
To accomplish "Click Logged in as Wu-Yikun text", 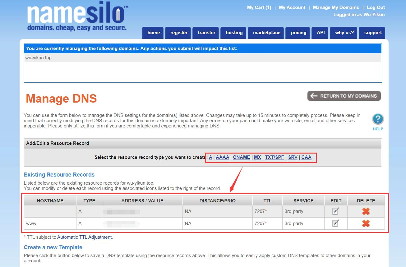I will [359, 15].
